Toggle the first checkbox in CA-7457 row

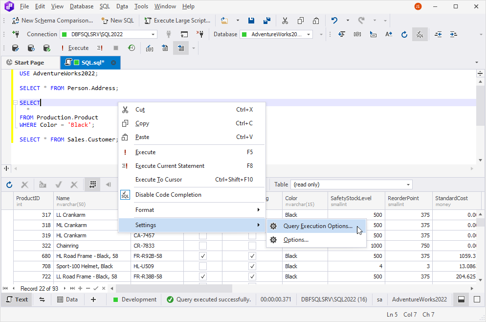tap(203, 235)
